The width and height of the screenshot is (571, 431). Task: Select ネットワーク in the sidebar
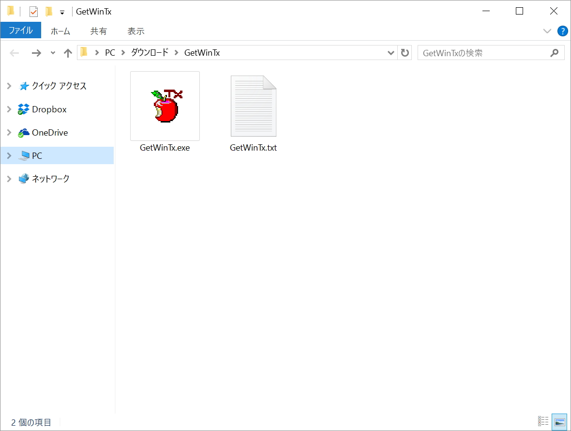50,178
